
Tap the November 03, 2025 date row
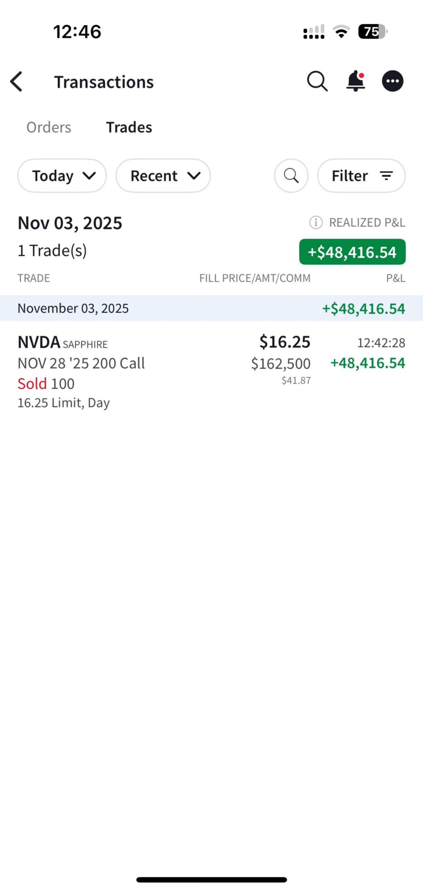[x=73, y=308]
